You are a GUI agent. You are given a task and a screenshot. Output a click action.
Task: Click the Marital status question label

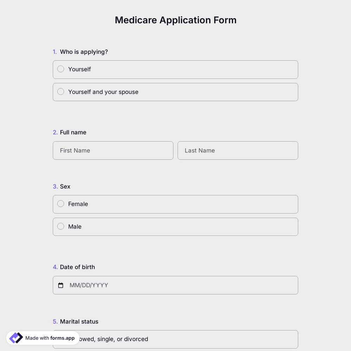79,321
